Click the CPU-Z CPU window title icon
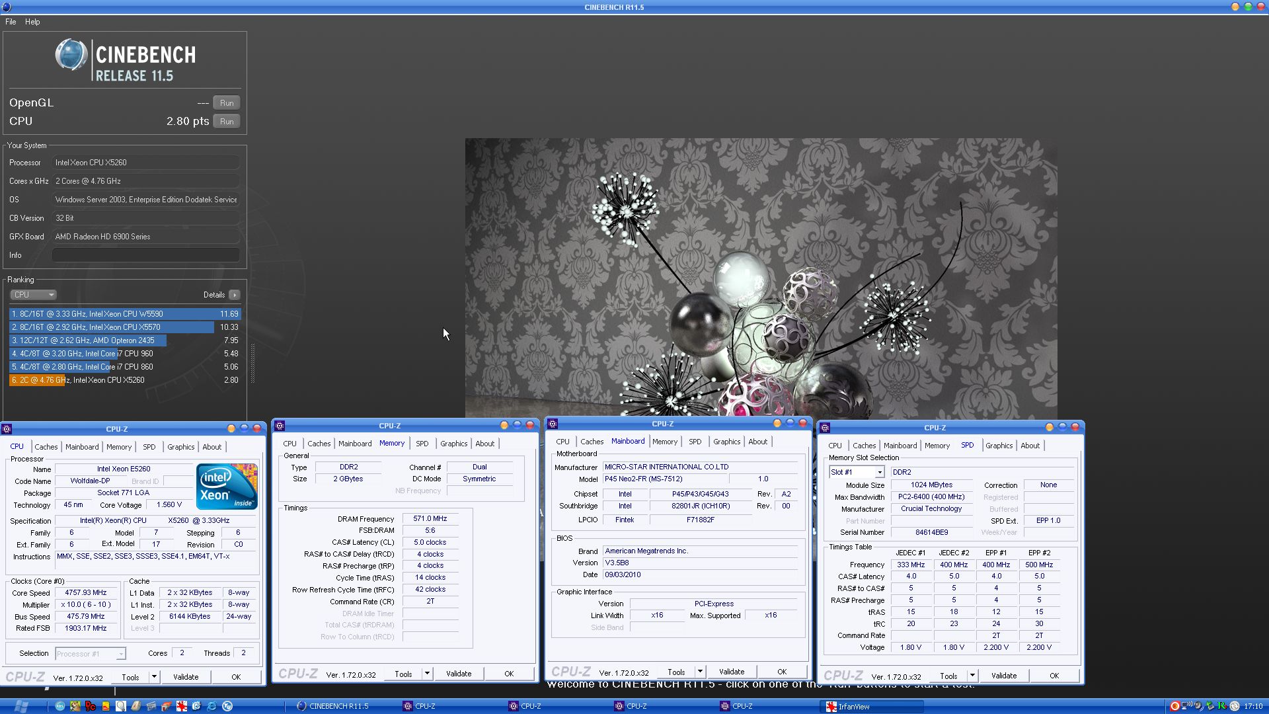This screenshot has height=714, width=1269. [x=7, y=429]
